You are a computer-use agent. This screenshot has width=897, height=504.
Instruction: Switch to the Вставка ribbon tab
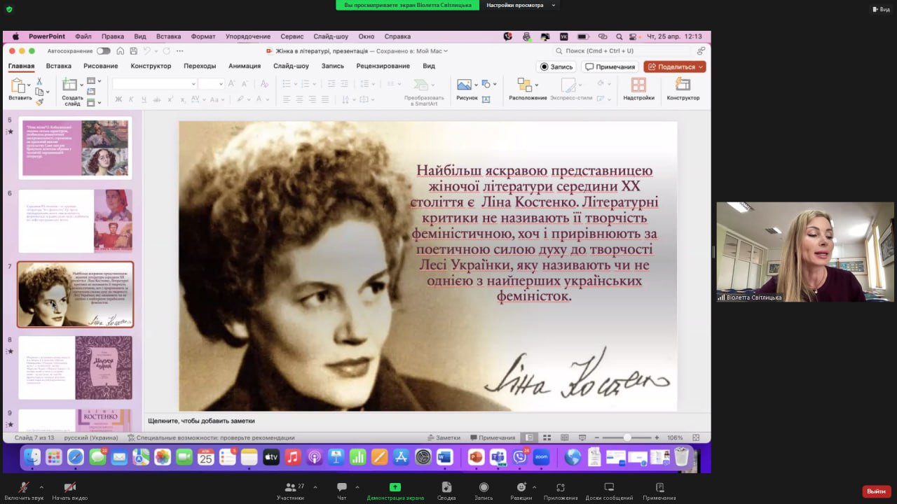click(x=58, y=66)
